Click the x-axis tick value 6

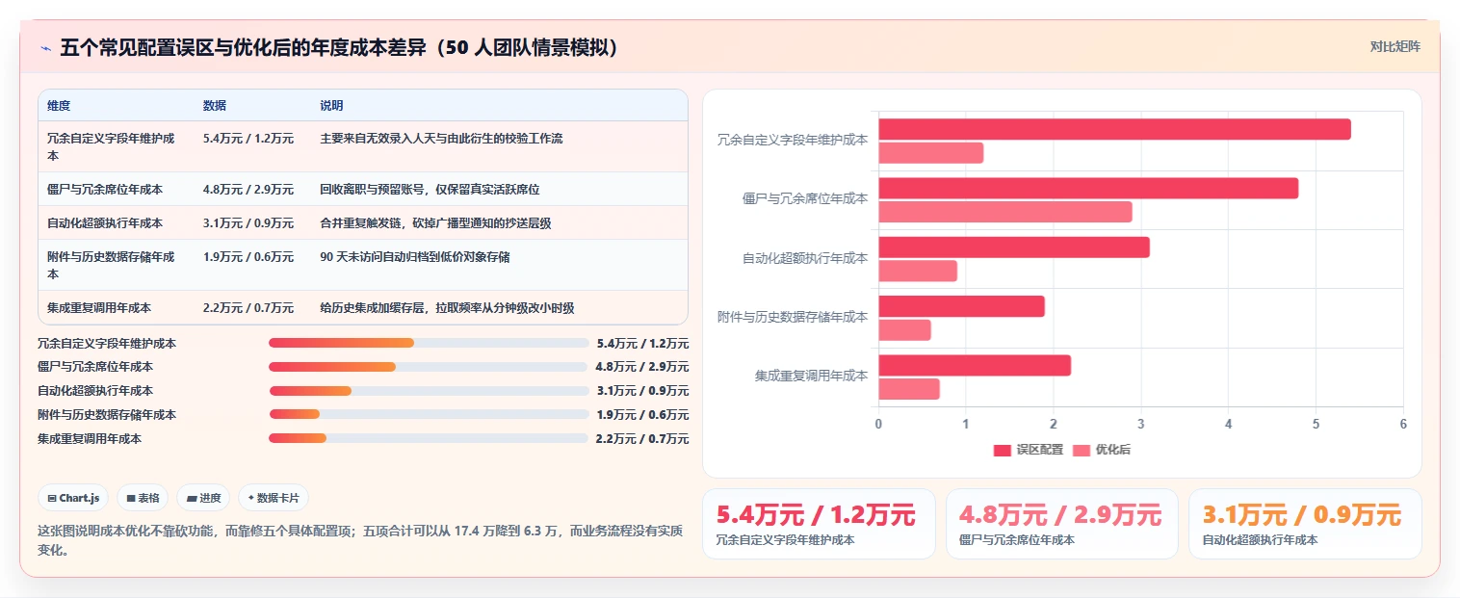1403,424
